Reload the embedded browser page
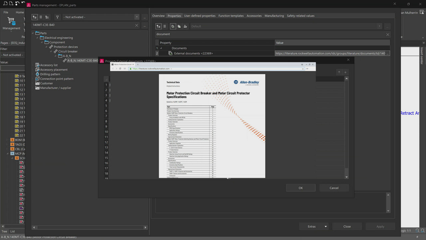 click(120, 69)
